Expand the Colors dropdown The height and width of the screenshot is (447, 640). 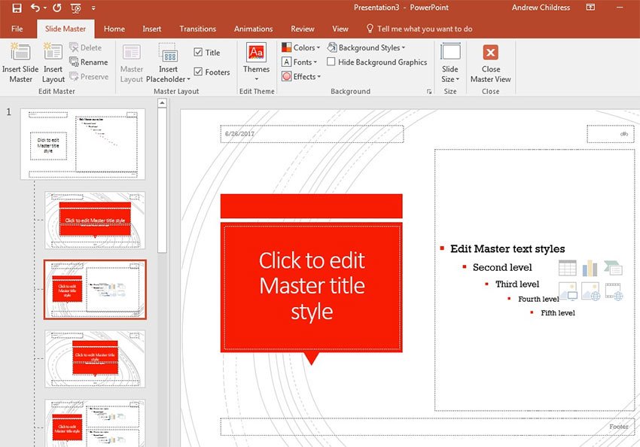tap(301, 47)
